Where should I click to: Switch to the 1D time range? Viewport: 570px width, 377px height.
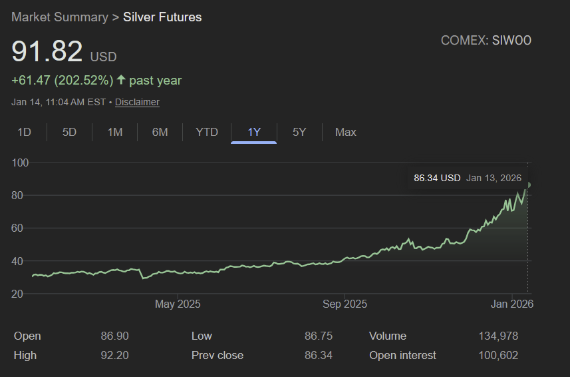(x=24, y=132)
